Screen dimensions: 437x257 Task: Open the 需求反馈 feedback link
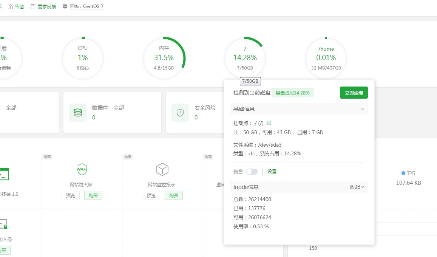point(47,6)
